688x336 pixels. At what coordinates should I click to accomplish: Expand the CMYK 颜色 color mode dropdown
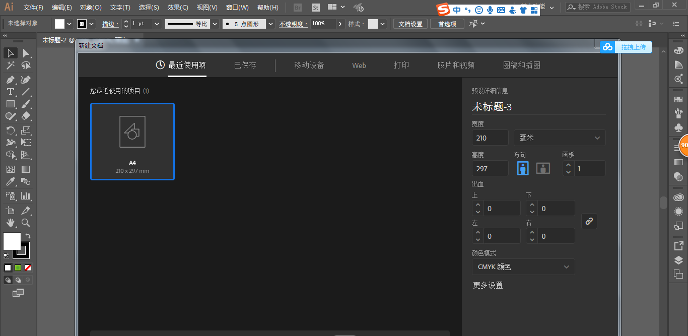tap(523, 267)
